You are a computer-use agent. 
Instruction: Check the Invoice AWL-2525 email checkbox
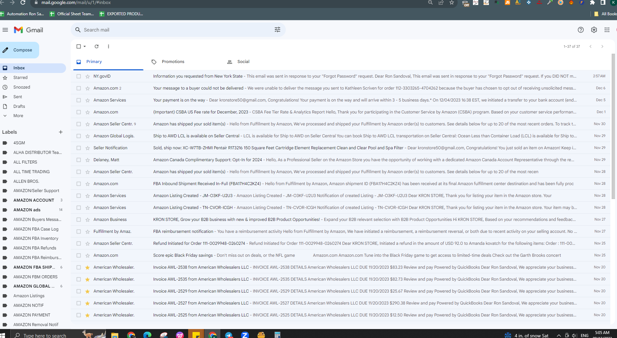pyautogui.click(x=79, y=315)
